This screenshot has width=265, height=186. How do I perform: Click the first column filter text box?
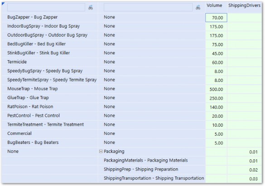46,7
